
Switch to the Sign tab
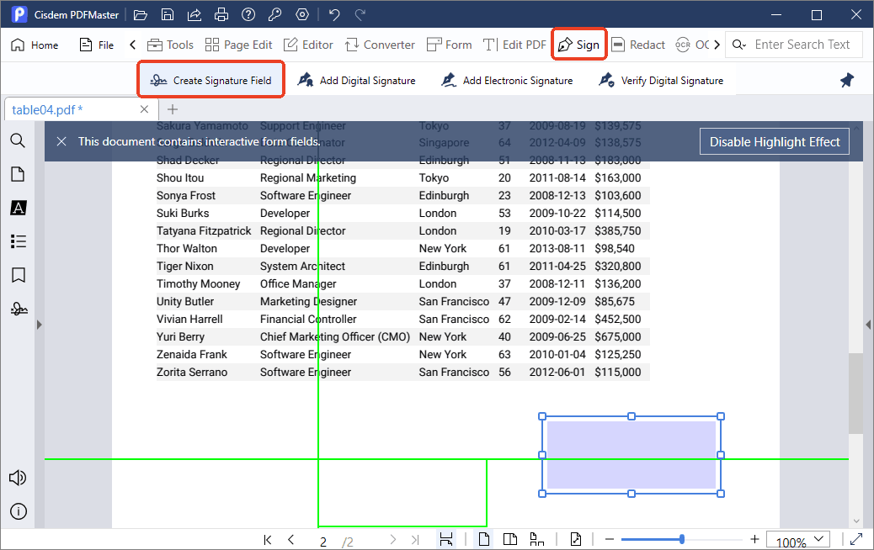pos(578,45)
